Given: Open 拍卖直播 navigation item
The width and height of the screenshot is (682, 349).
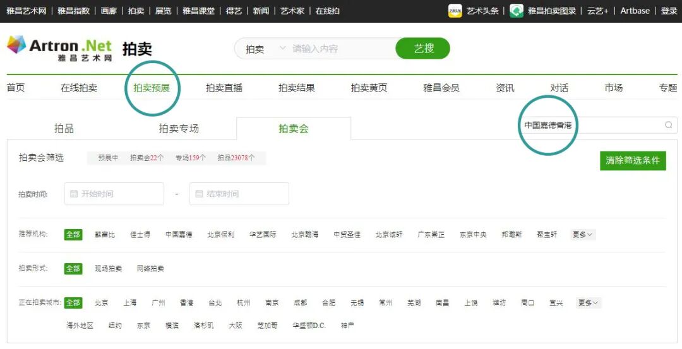Looking at the screenshot, I should [x=224, y=88].
